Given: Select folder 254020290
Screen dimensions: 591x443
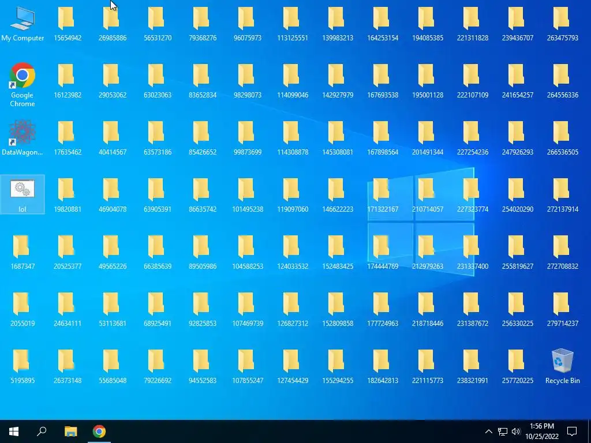Looking at the screenshot, I should pyautogui.click(x=518, y=195).
